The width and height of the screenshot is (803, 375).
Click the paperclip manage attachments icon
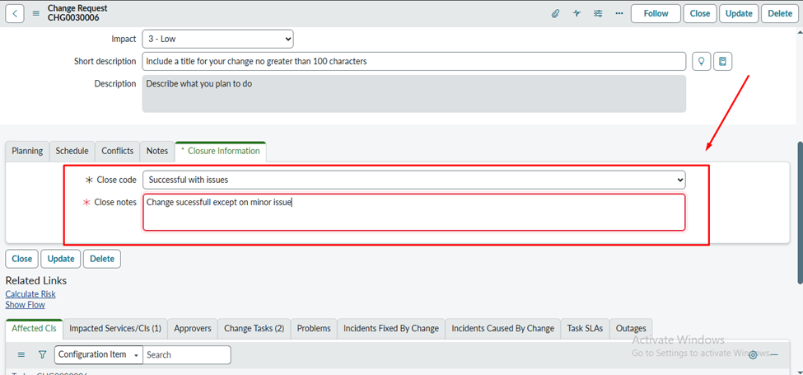[x=556, y=13]
